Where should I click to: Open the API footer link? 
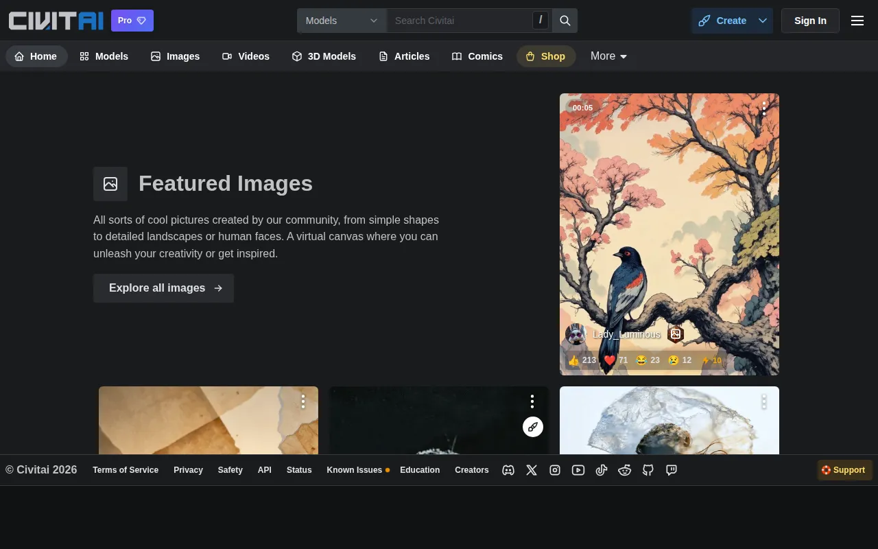coord(265,470)
